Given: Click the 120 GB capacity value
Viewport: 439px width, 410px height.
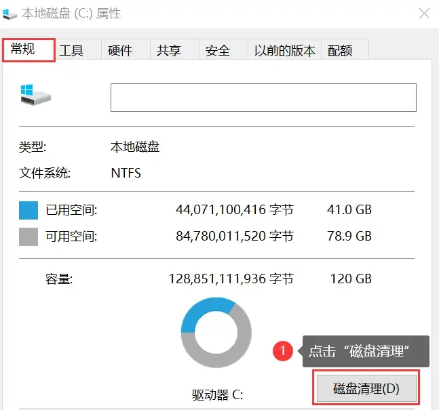Looking at the screenshot, I should tap(351, 279).
